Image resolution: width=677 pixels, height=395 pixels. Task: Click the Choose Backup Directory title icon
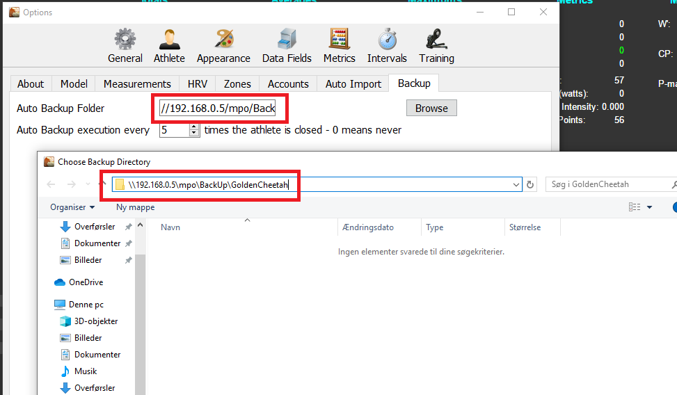(x=49, y=162)
